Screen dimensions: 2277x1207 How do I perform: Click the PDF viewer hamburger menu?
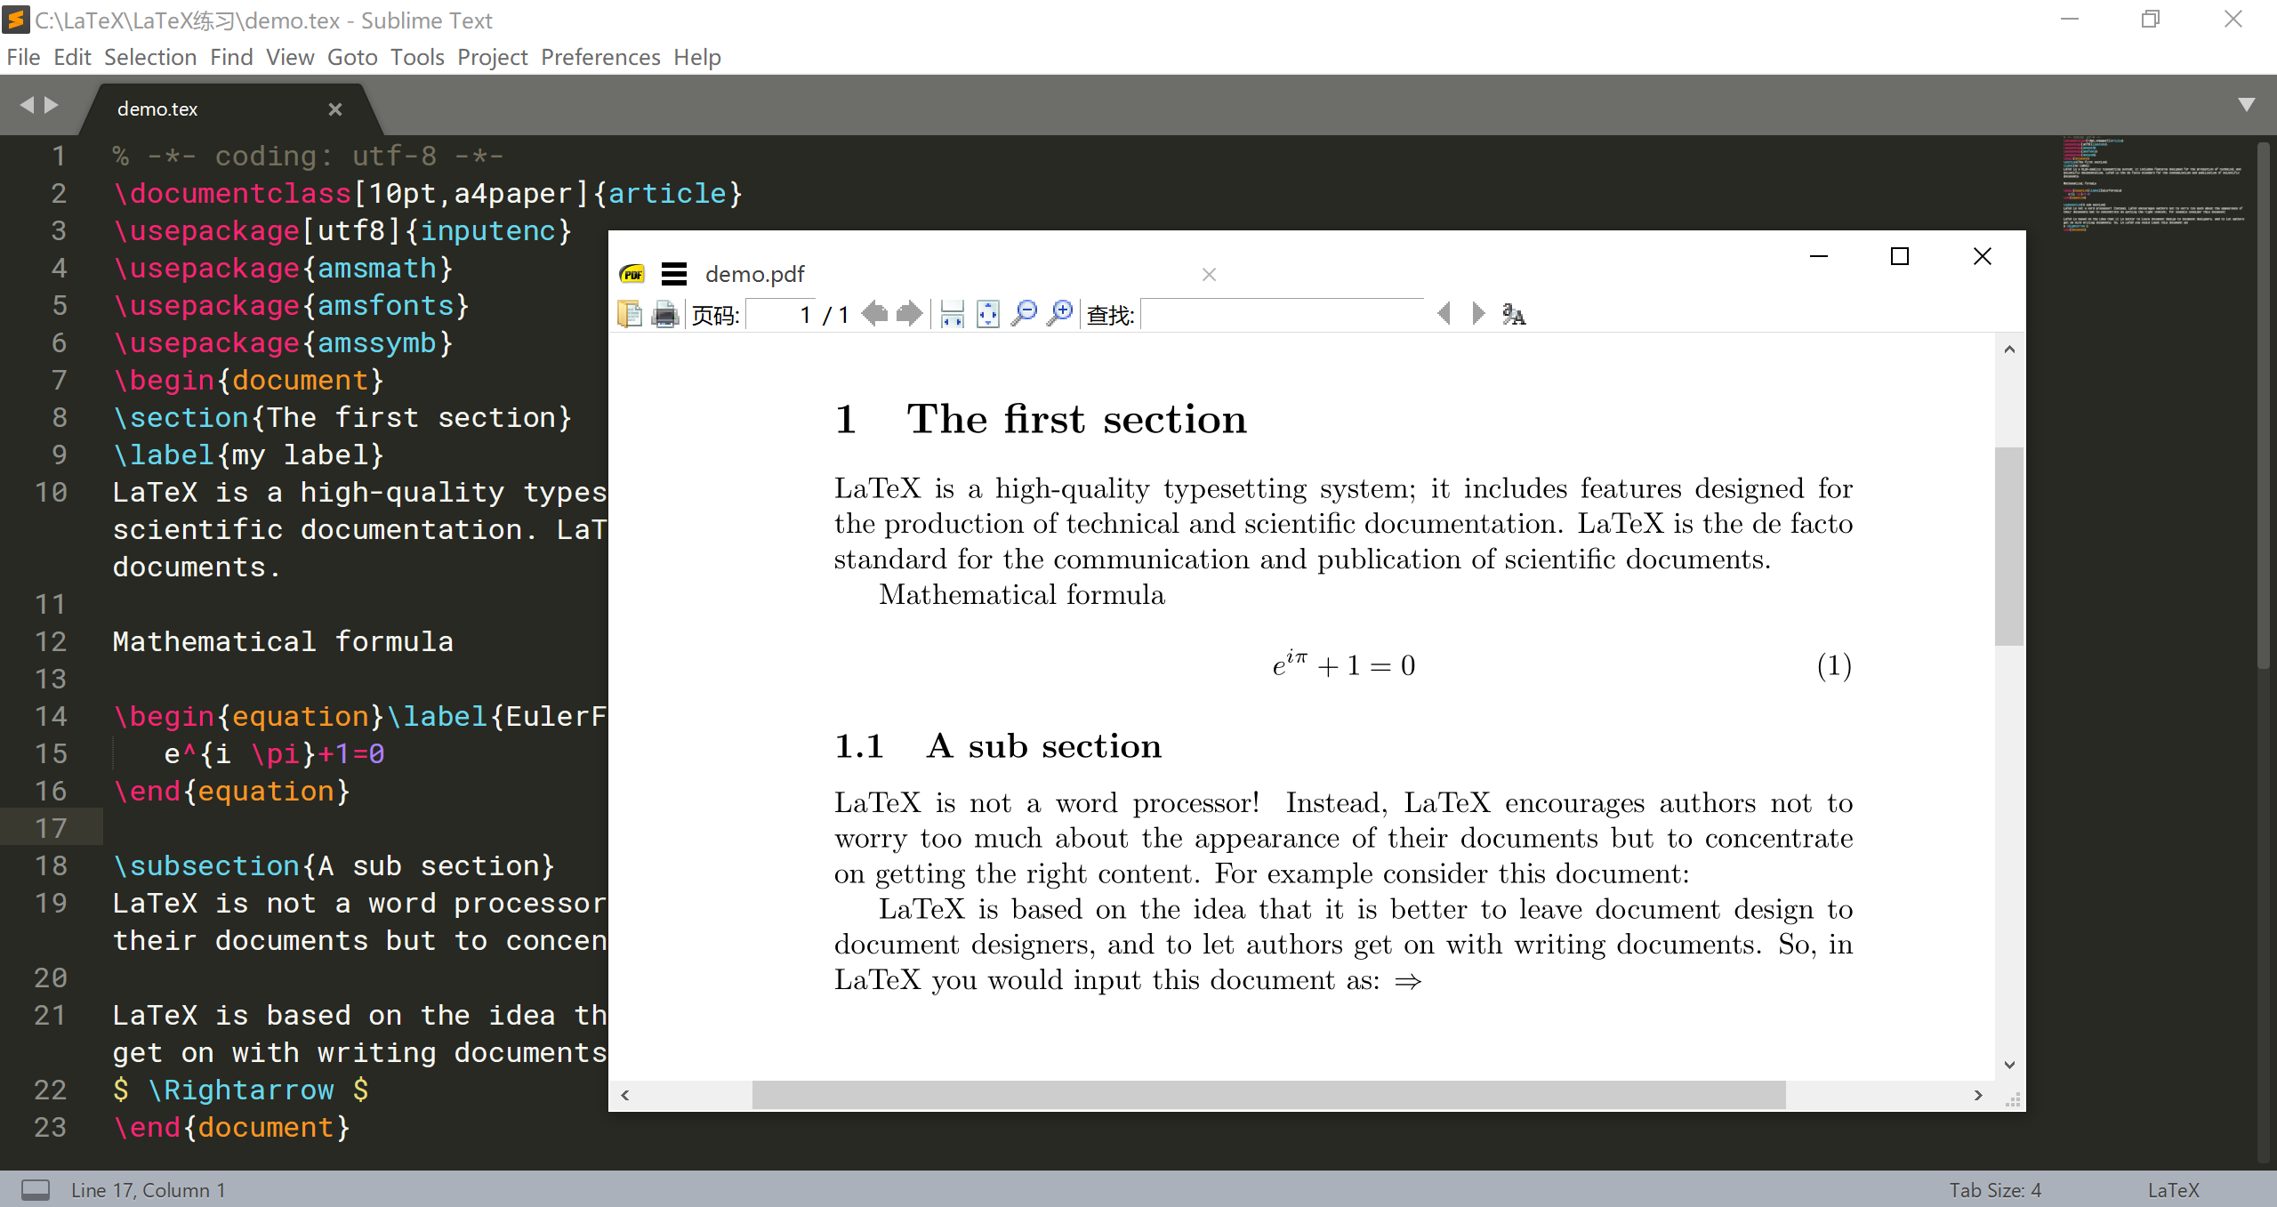pyautogui.click(x=673, y=273)
